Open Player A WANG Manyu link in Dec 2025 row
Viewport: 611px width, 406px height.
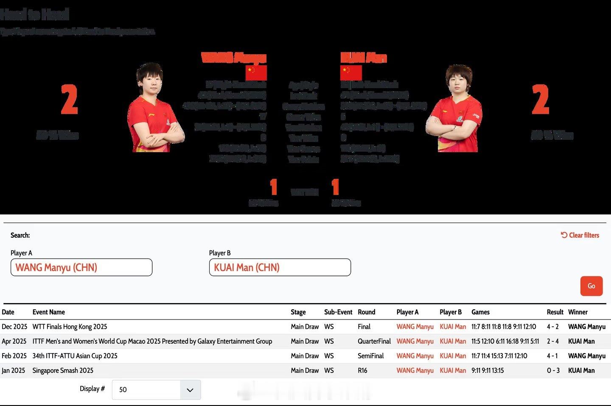415,327
